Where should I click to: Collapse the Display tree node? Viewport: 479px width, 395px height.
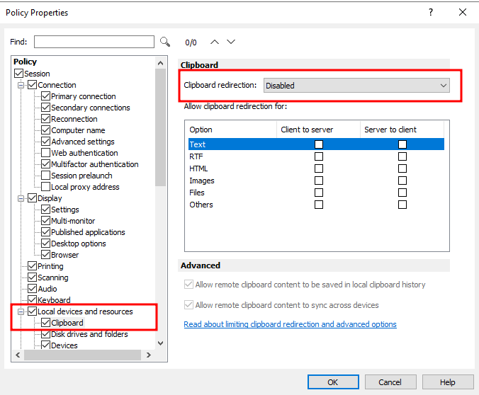pos(21,198)
